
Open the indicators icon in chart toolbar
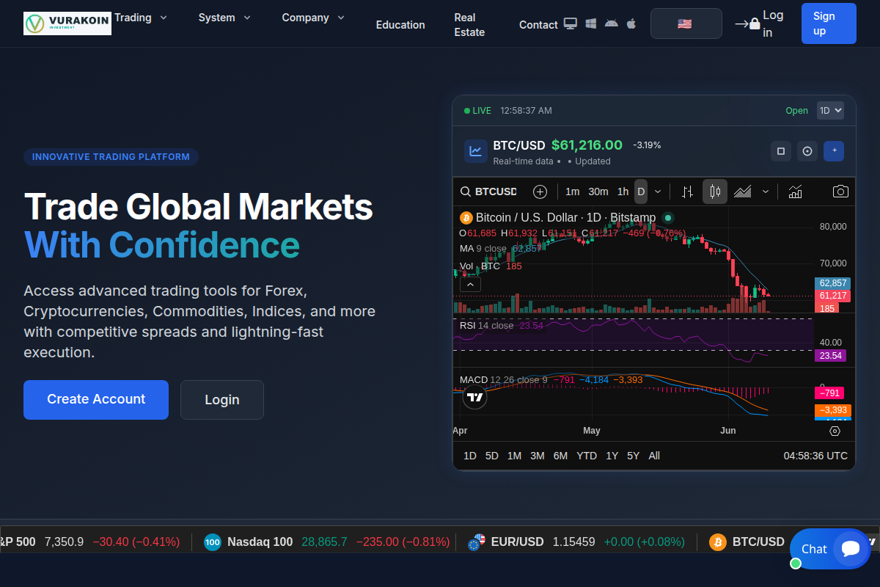pos(795,192)
